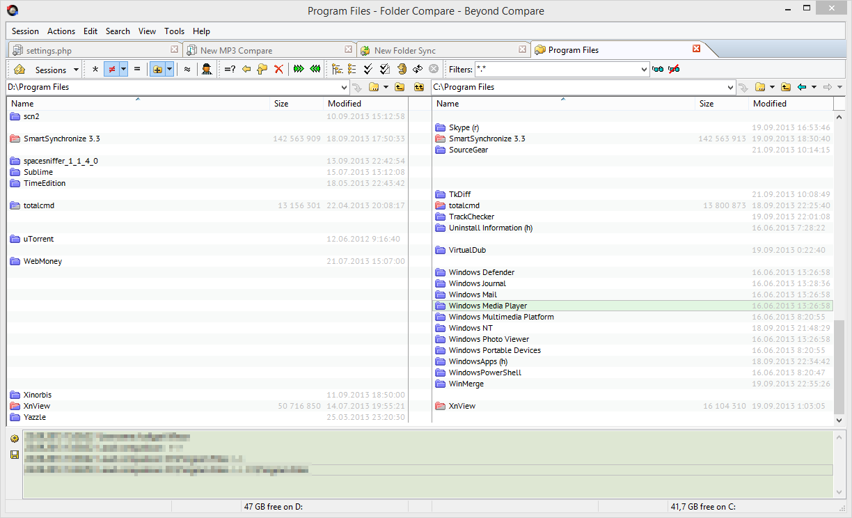Open the Edit menu
Screen dimensions: 852x518
(x=90, y=31)
